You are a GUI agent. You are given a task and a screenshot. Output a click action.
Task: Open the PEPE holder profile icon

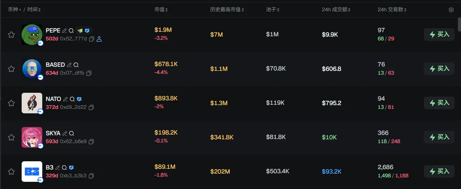tap(99, 39)
